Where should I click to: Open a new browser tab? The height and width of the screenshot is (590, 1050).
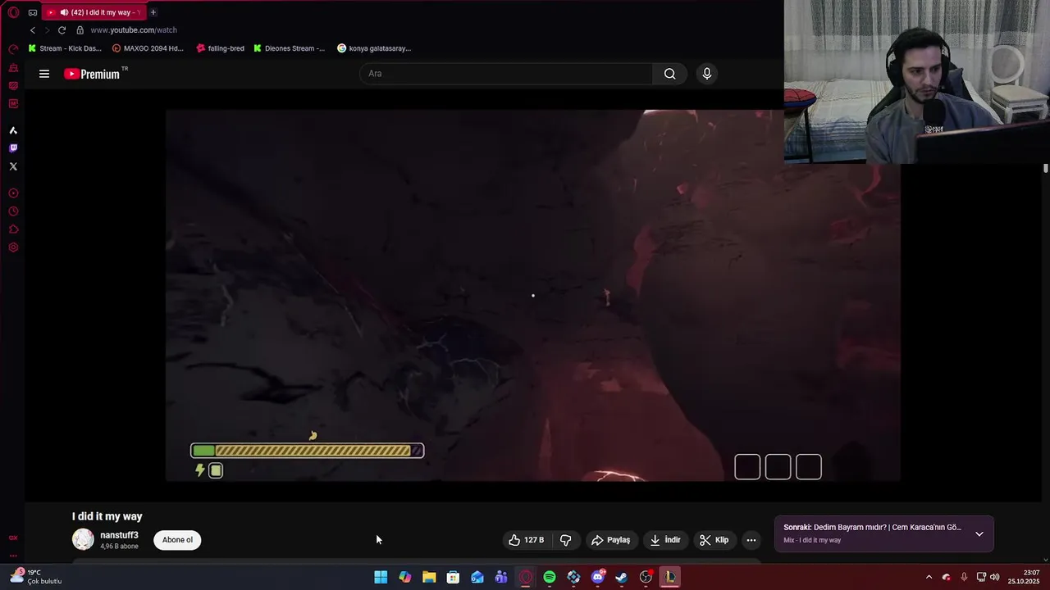pyautogui.click(x=153, y=12)
